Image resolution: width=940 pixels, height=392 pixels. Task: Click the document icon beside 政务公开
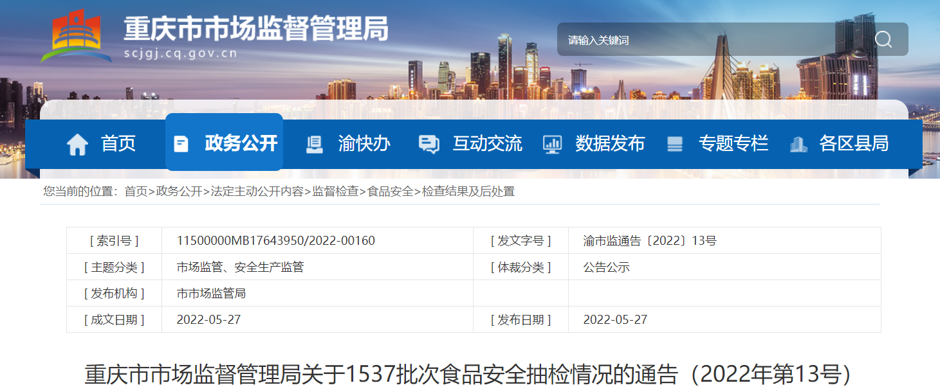point(181,144)
